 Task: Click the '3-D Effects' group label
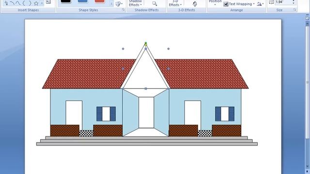186,10
